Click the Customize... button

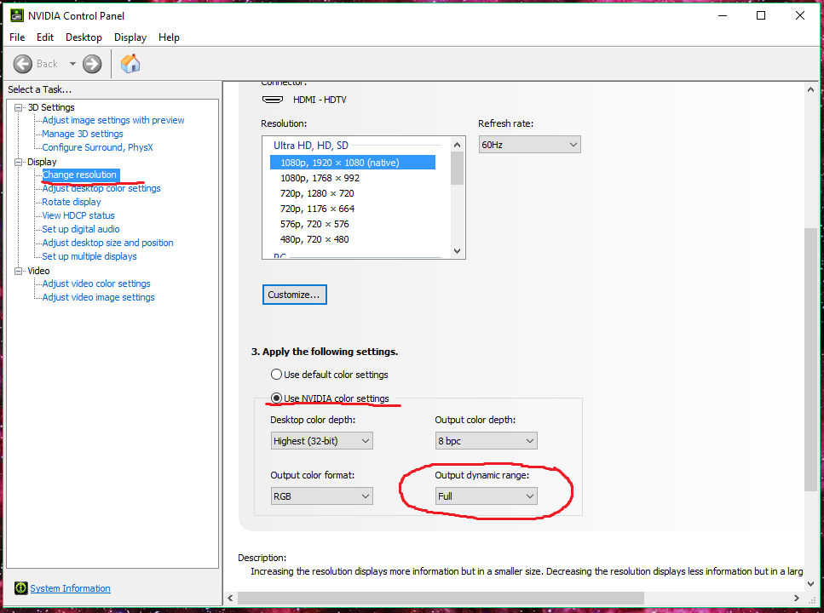pyautogui.click(x=294, y=295)
